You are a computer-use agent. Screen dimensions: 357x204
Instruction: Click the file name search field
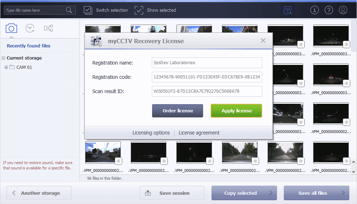pyautogui.click(x=40, y=10)
